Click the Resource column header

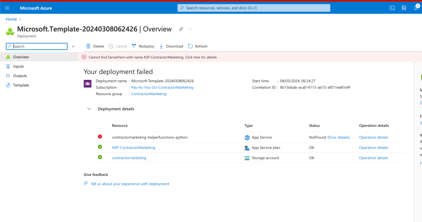pos(120,126)
